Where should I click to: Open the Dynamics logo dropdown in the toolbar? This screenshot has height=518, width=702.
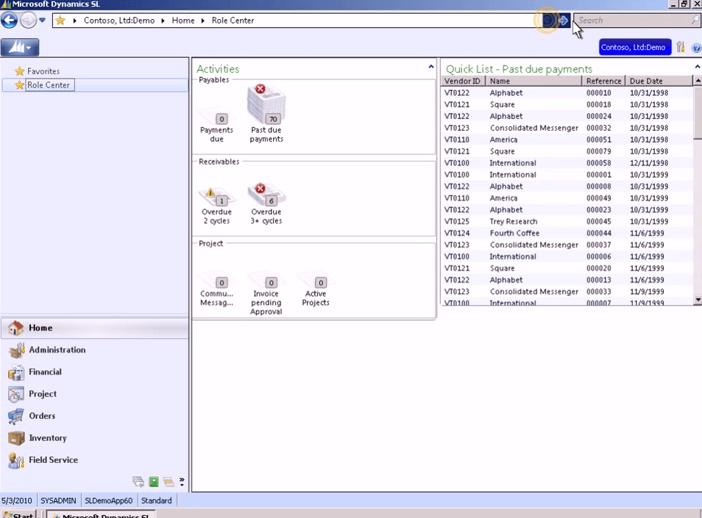20,47
